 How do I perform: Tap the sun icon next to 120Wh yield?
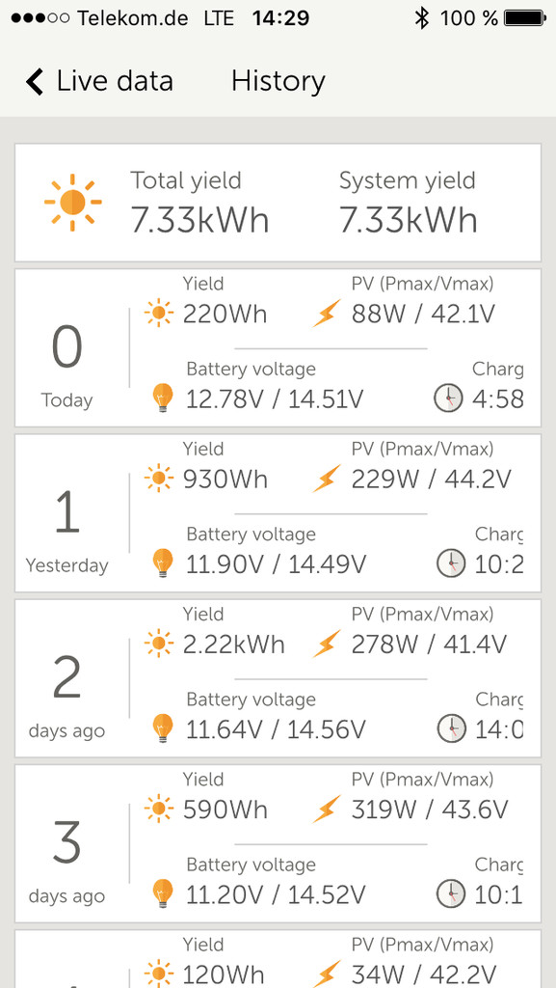[x=158, y=974]
